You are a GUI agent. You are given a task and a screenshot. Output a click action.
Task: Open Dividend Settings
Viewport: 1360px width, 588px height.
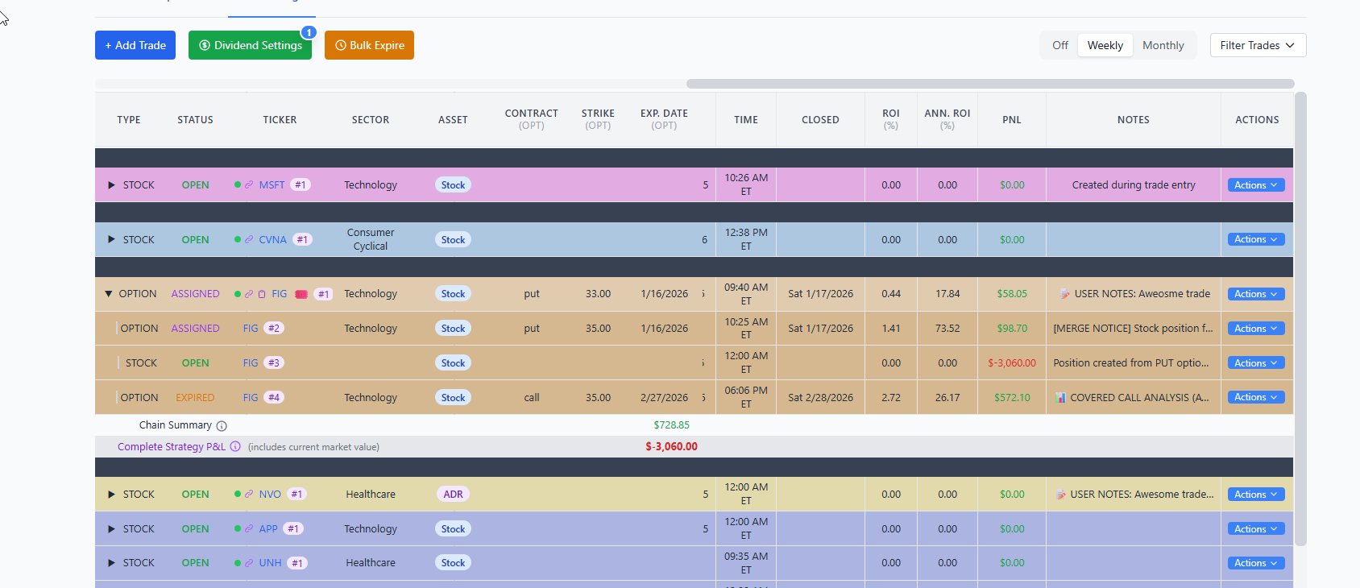[x=250, y=45]
